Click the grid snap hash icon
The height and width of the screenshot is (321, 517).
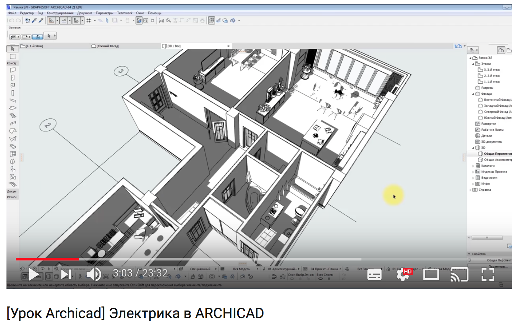point(89,20)
